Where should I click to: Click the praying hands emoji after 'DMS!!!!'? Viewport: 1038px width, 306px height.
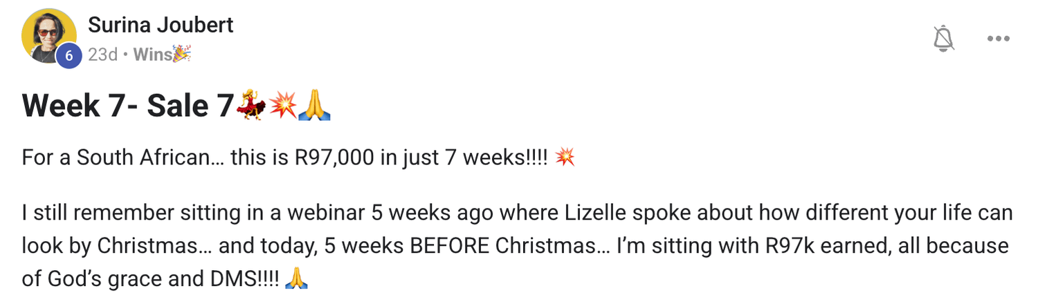(x=295, y=278)
